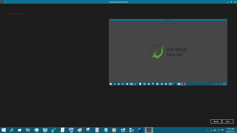237x133 pixels.
Task: Click the 'Cloud Experience Host' title text
Action: pyautogui.click(x=118, y=2)
